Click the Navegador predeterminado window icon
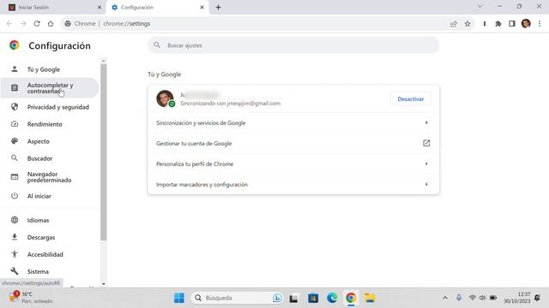 pos(15,177)
